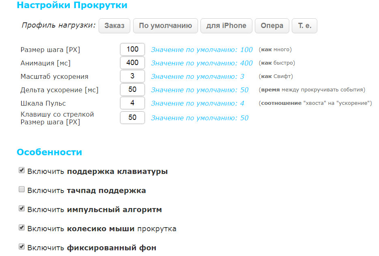Choose the для iPhone profile

pyautogui.click(x=226, y=26)
